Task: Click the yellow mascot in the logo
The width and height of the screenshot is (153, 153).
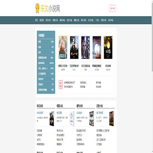Action: coord(37,8)
